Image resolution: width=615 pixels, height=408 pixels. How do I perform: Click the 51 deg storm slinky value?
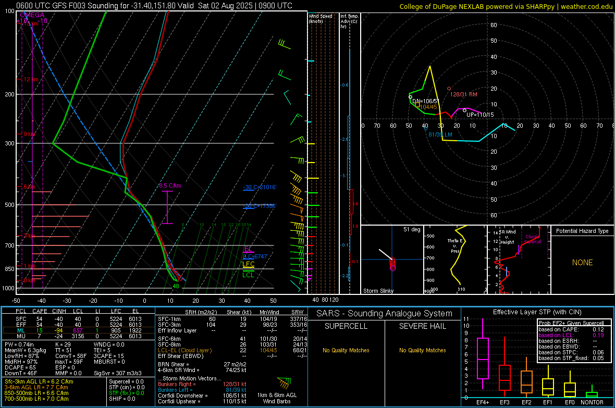412,229
